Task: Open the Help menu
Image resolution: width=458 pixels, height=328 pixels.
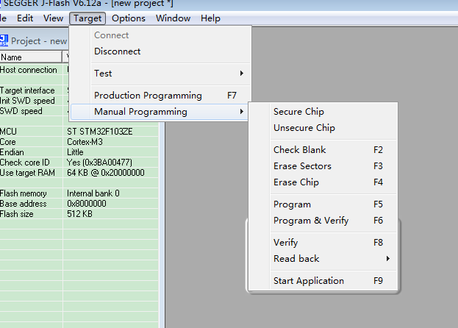Action: [210, 18]
